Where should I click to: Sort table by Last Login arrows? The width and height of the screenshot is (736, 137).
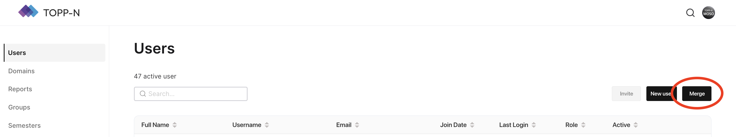point(533,125)
